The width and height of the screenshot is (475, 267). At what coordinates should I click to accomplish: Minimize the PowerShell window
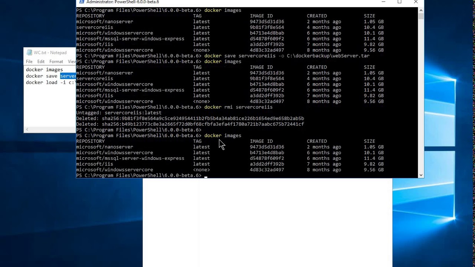[383, 2]
